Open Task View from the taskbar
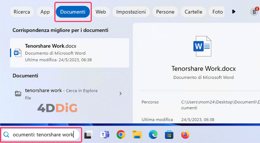The height and width of the screenshot is (143, 260). 88,135
